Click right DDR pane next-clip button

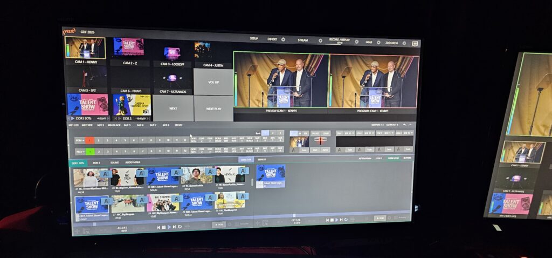pyautogui.click(x=341, y=220)
